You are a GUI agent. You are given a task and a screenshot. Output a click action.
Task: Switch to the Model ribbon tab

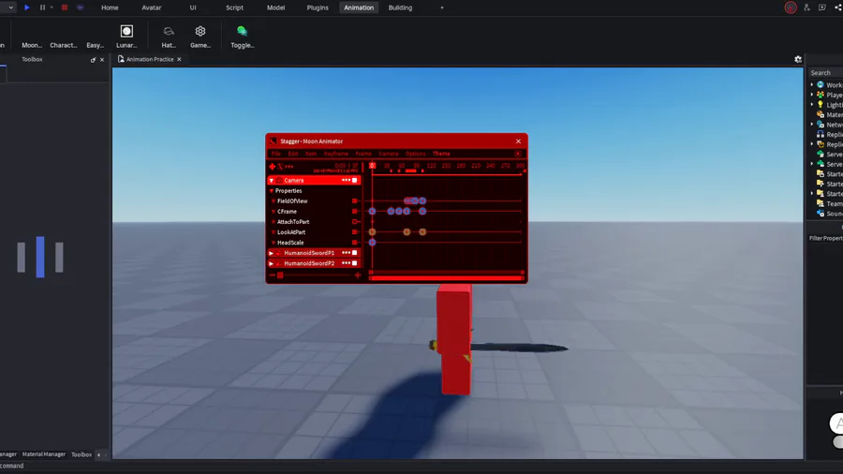pos(275,7)
